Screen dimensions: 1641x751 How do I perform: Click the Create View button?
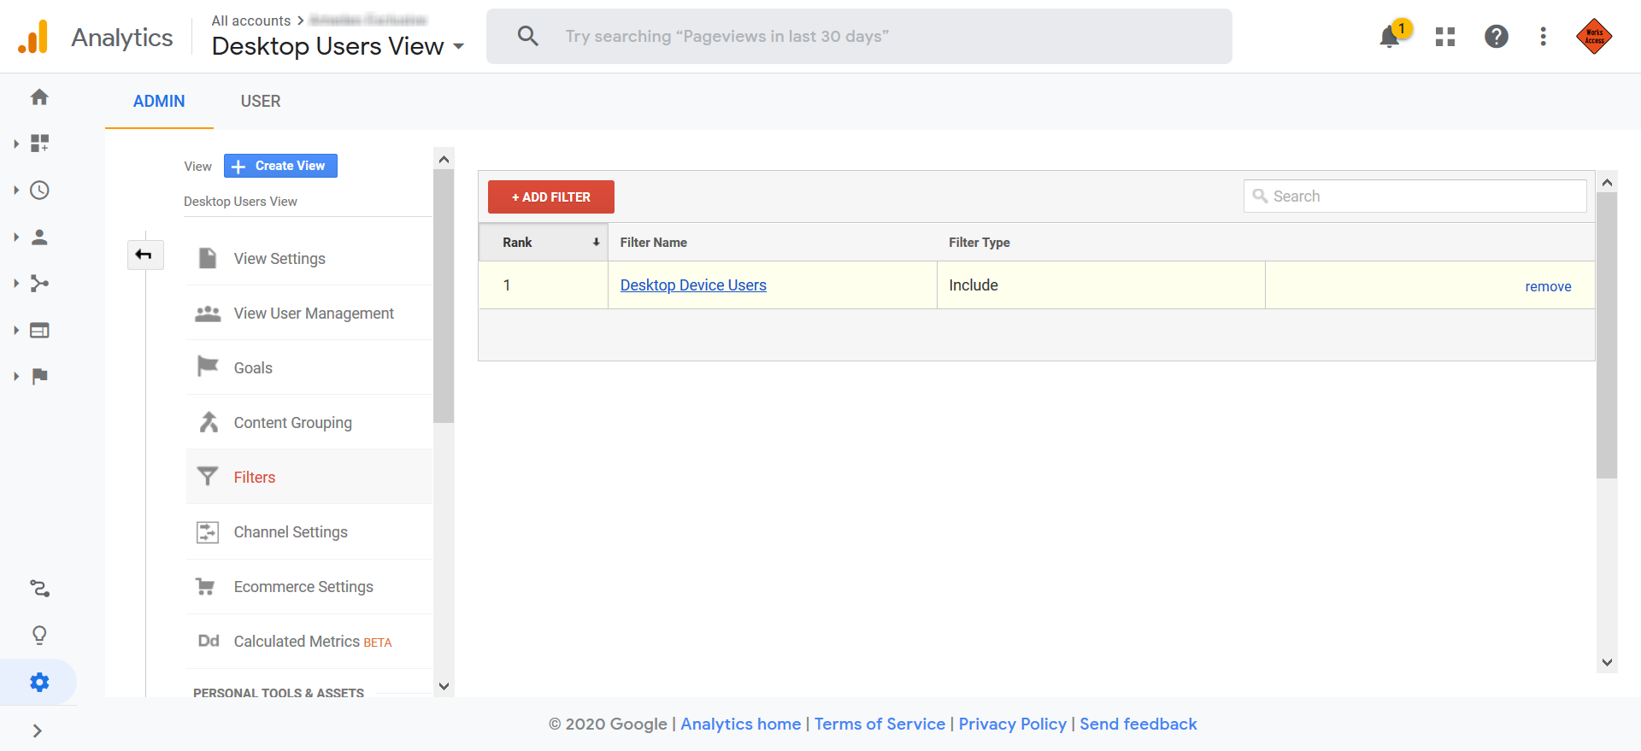point(280,166)
